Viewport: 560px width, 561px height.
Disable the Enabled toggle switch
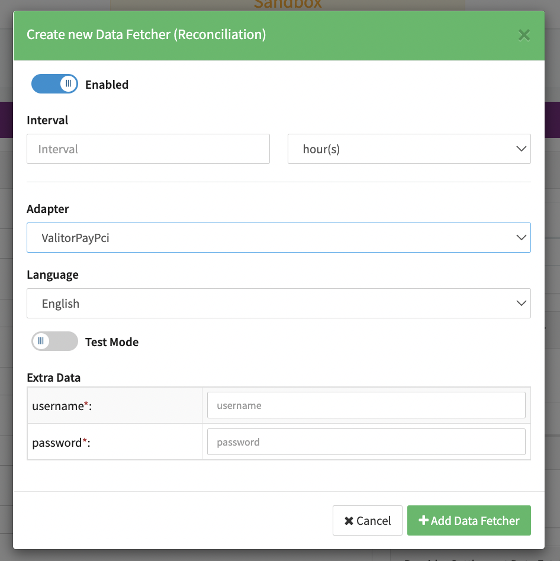(x=54, y=84)
